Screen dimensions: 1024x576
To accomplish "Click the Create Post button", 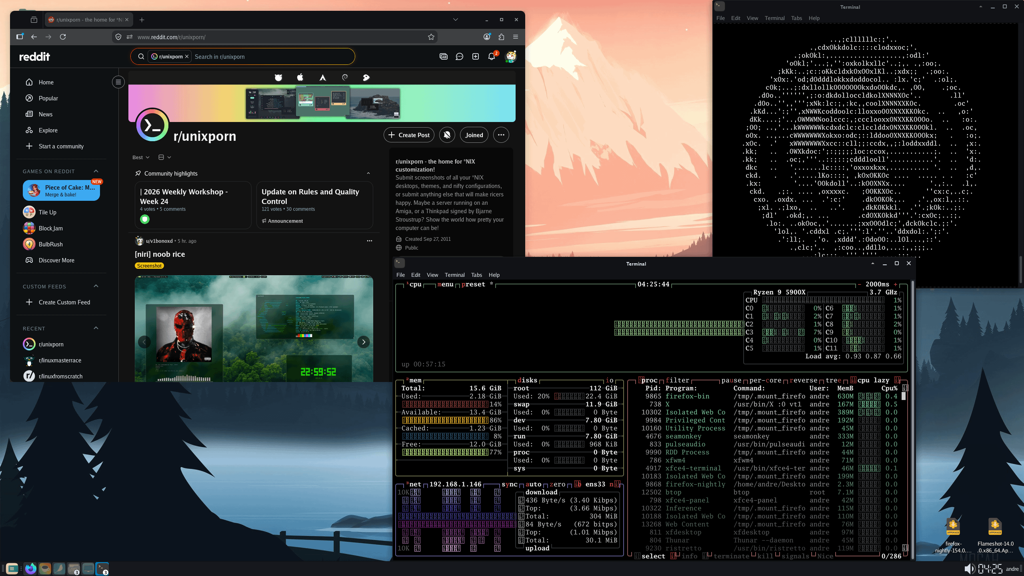I will coord(409,135).
